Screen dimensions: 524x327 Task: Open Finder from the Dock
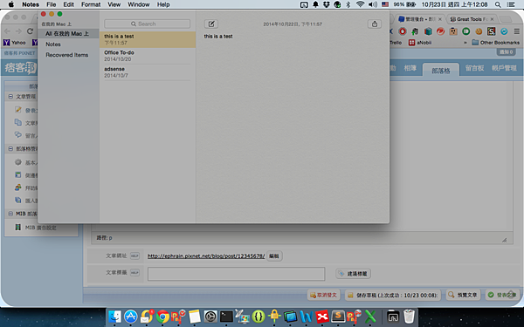pos(114,317)
